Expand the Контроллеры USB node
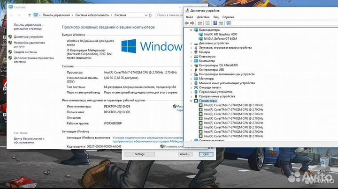The image size is (338, 189). (191, 70)
